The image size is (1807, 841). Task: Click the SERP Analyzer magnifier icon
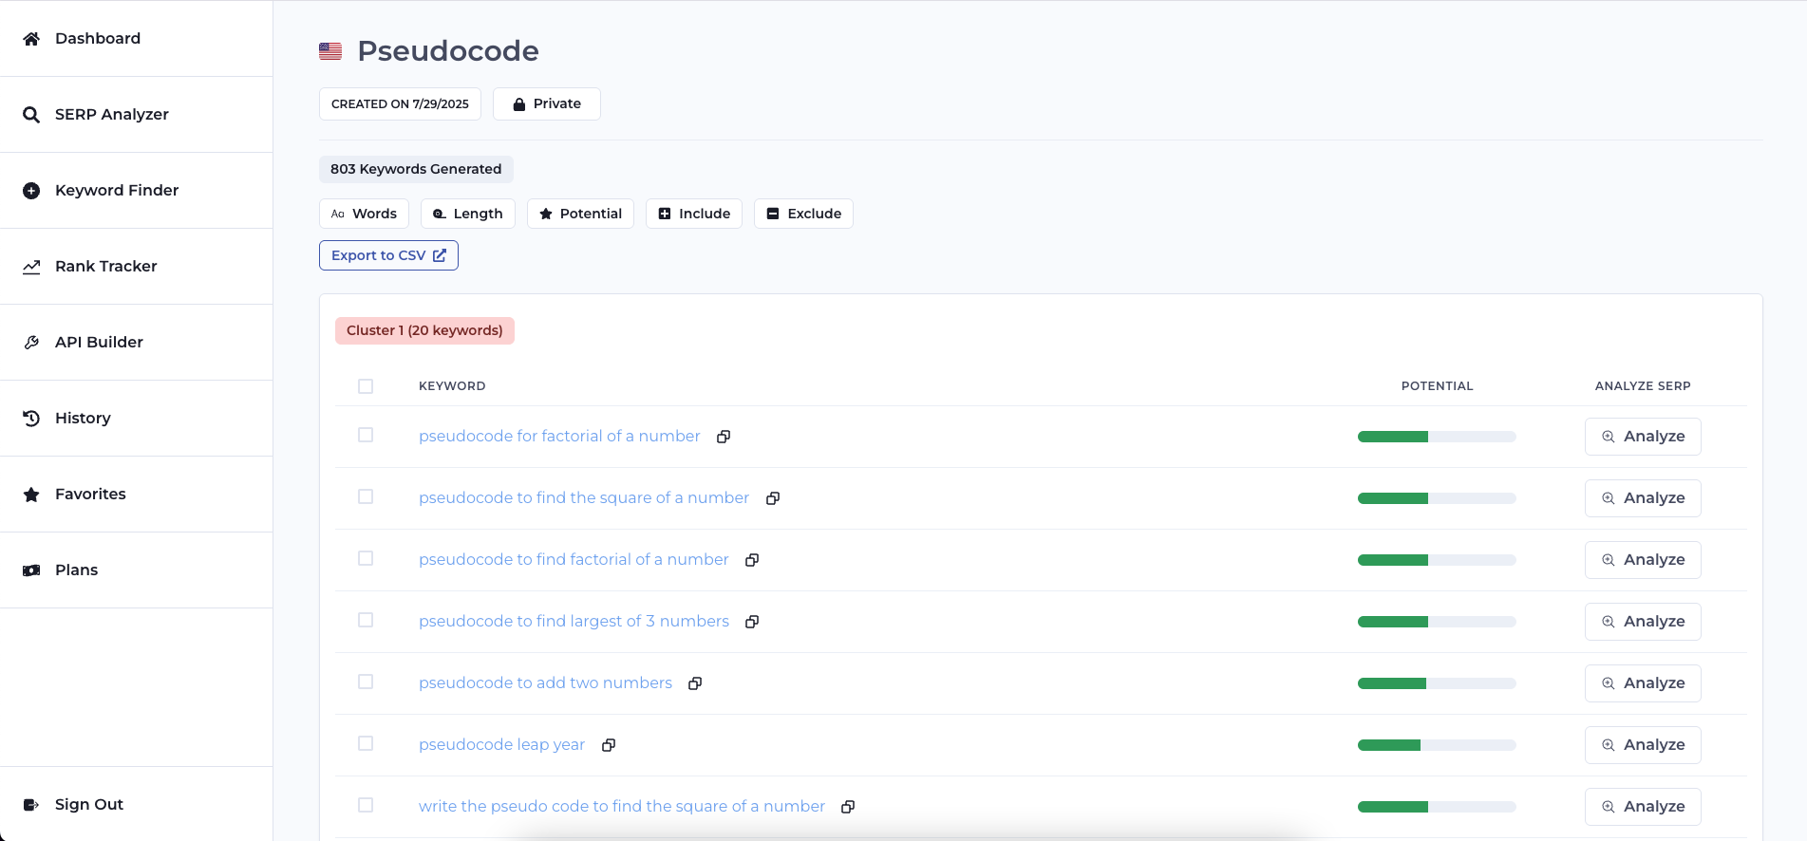click(x=31, y=115)
